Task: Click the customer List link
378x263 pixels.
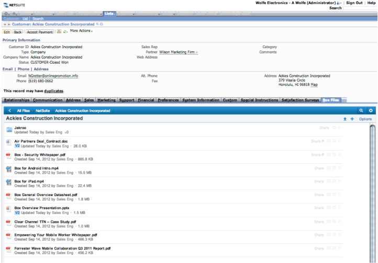Action: point(25,18)
